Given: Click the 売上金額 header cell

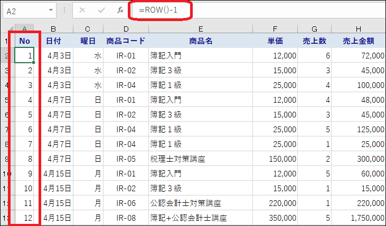Looking at the screenshot, I should pos(359,41).
